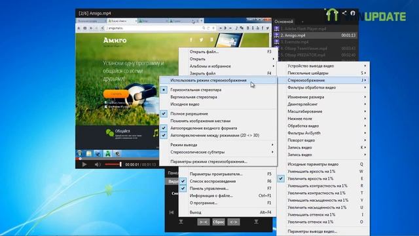
Task: Choose 'Увеличить оттенок на 1%'
Action: coord(323,222)
